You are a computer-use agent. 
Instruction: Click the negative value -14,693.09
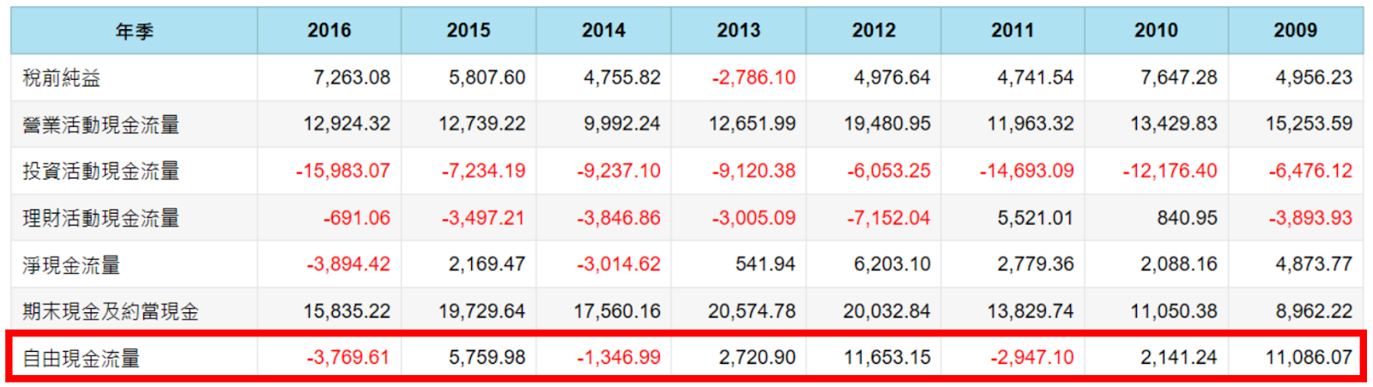click(x=1027, y=172)
